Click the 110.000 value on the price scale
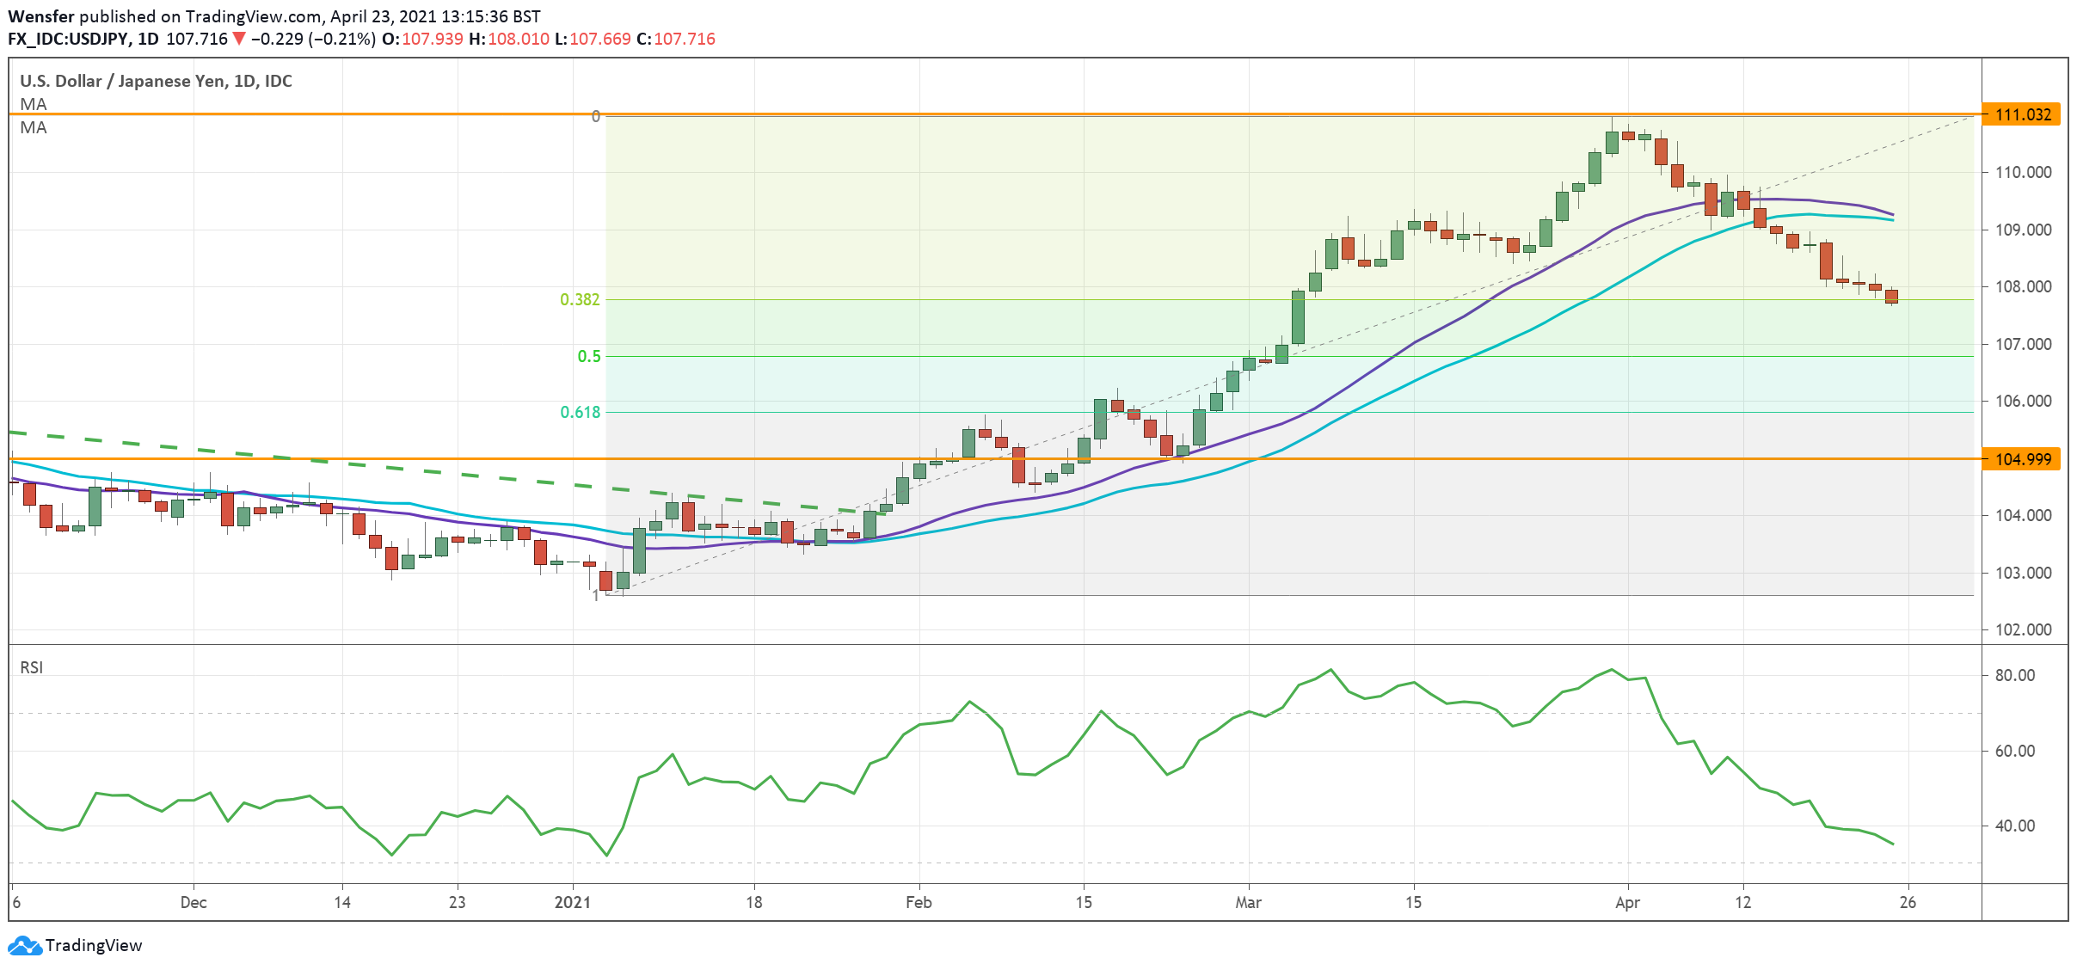This screenshot has width=2077, height=970. (x=2023, y=172)
